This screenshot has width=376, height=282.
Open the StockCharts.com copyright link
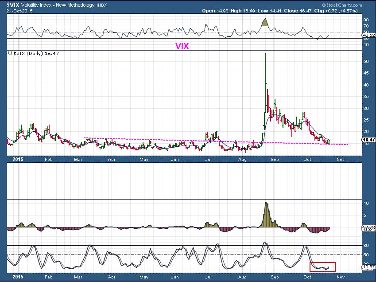tap(342, 5)
